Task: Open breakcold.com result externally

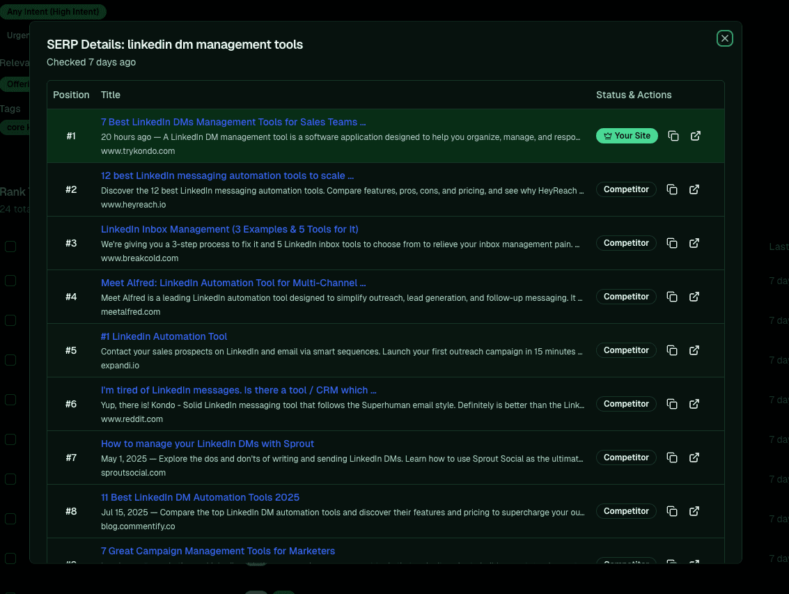Action: [694, 243]
